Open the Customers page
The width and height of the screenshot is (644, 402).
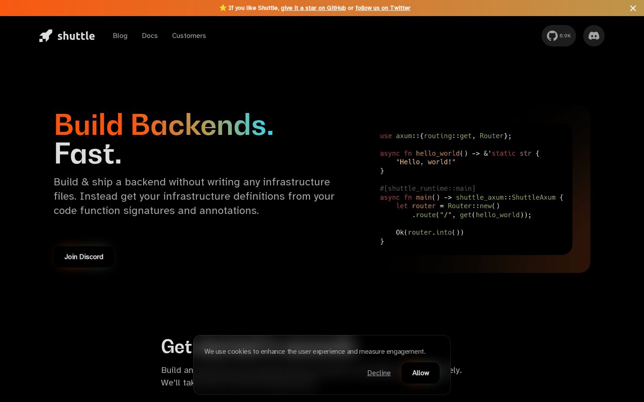189,36
